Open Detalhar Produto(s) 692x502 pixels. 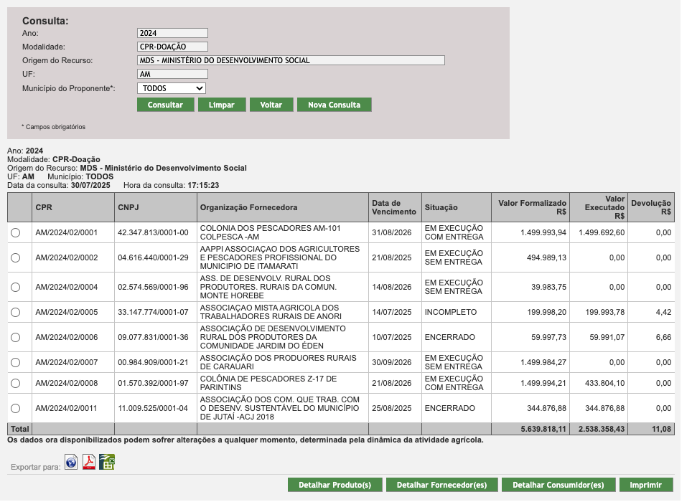click(335, 486)
